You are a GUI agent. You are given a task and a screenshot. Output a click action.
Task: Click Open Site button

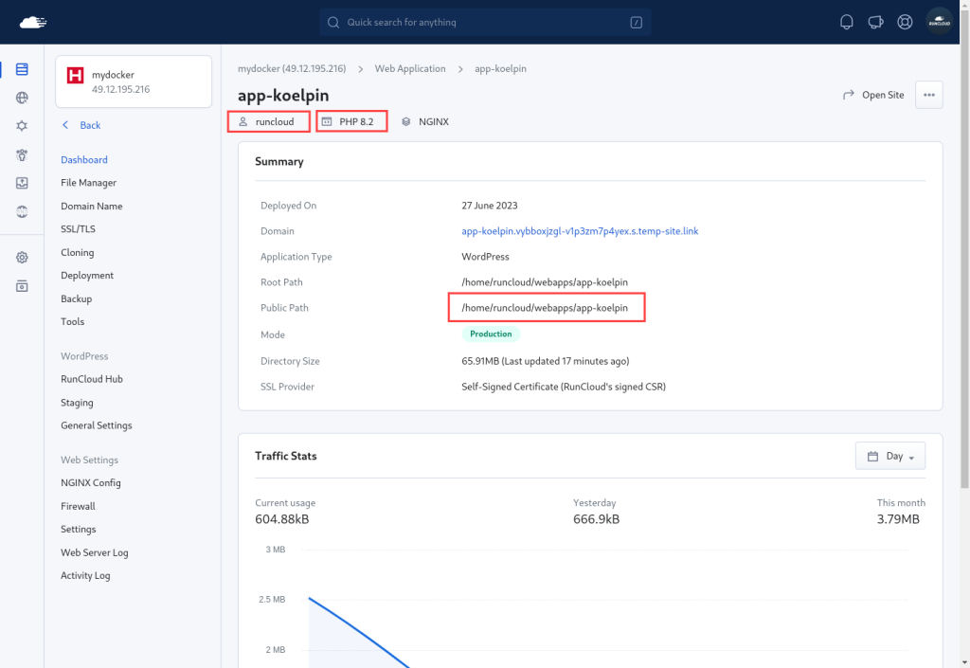pyautogui.click(x=873, y=95)
